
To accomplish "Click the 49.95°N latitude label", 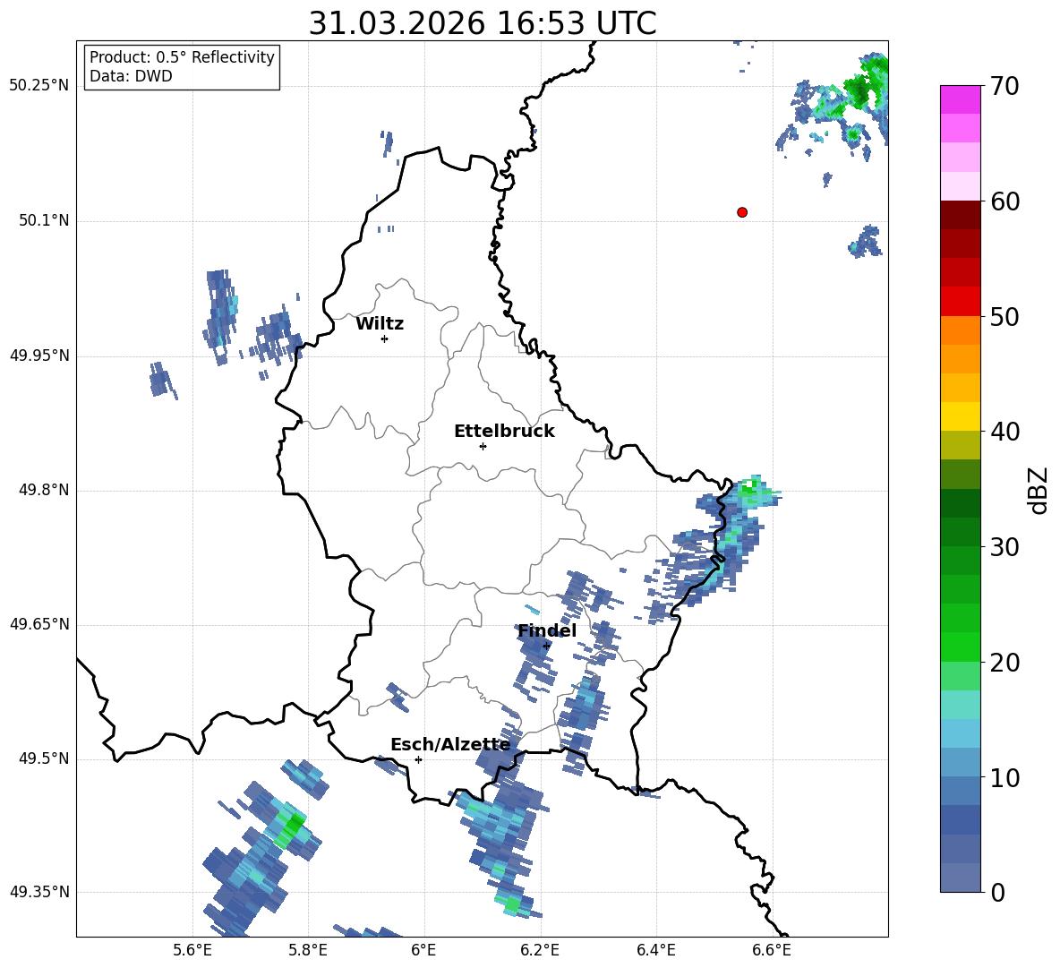I will point(39,356).
